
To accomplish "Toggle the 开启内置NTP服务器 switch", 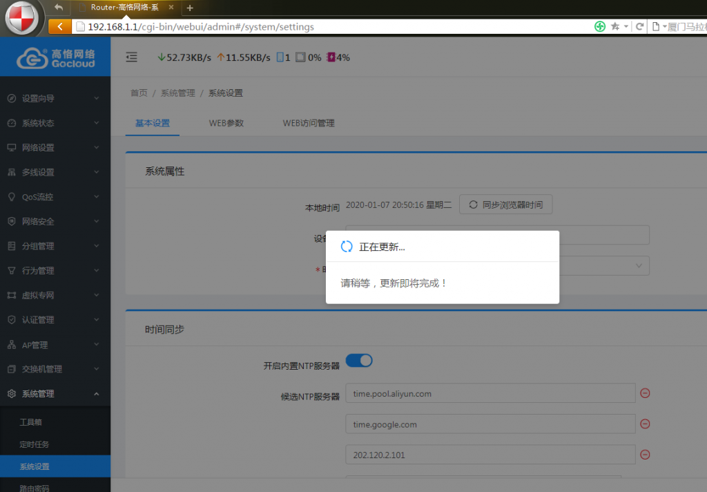I will tap(359, 361).
